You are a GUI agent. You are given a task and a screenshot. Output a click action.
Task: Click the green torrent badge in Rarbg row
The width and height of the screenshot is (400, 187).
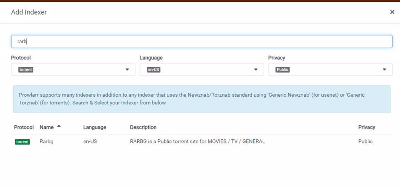22,142
